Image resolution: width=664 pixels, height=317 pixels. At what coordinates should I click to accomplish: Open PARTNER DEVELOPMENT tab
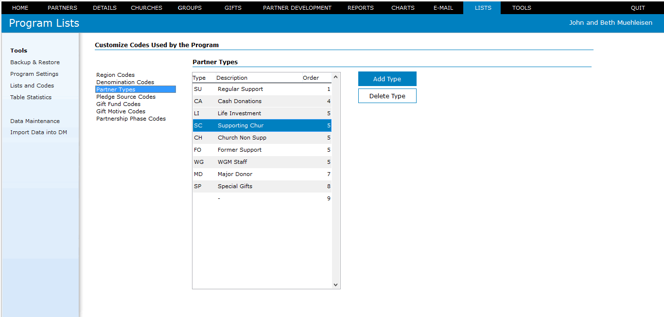pos(297,8)
